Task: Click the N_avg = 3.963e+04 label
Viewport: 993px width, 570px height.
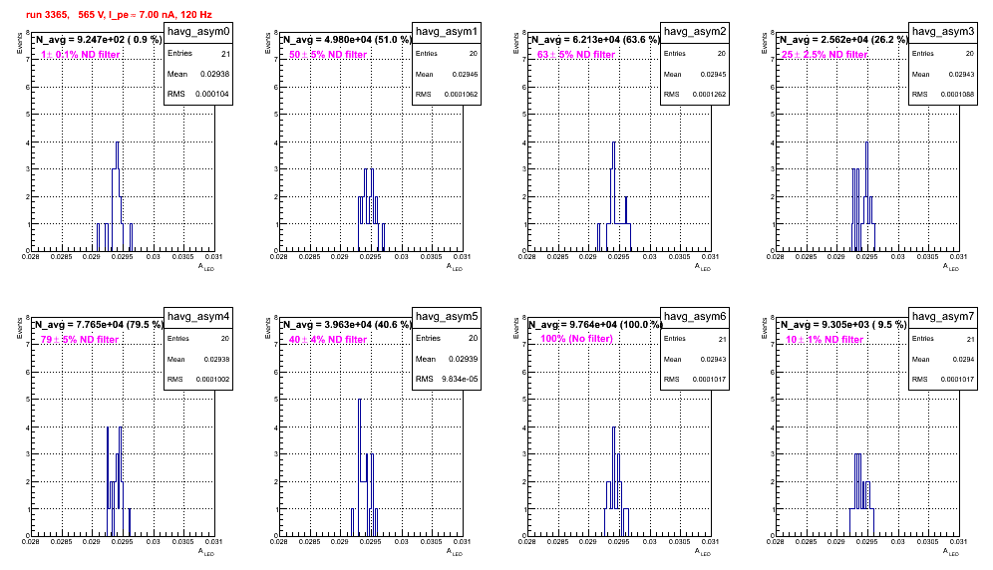Action: tap(346, 324)
